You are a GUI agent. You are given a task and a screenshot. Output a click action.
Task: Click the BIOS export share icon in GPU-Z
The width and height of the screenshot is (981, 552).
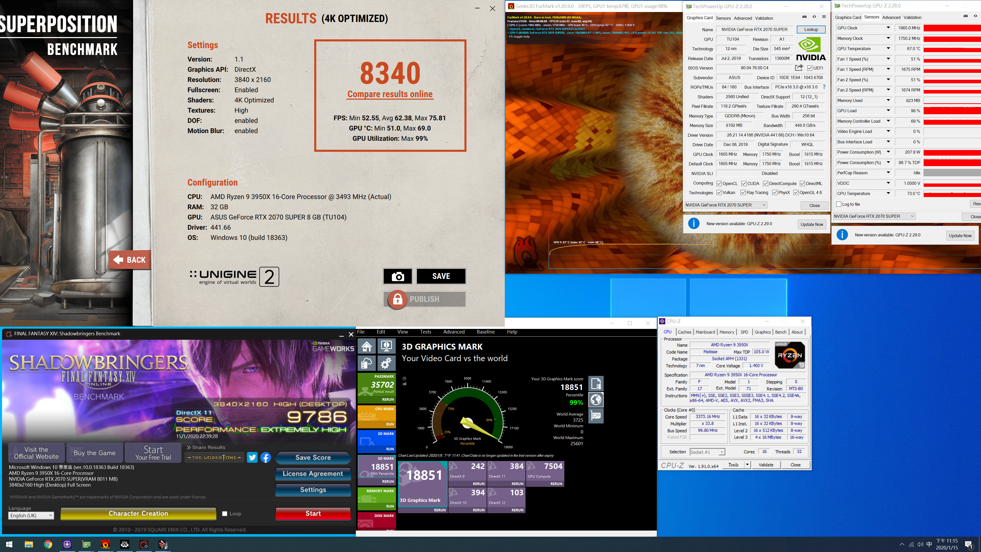799,67
